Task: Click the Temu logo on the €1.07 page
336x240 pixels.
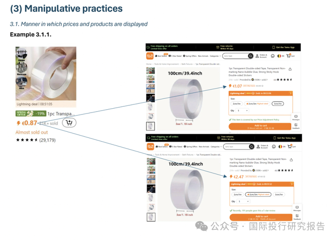Action: (150, 56)
